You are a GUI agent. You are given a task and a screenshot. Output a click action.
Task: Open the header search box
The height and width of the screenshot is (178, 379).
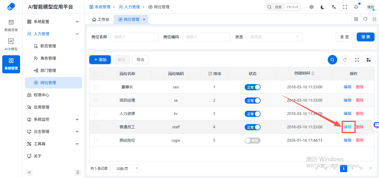coord(283,7)
